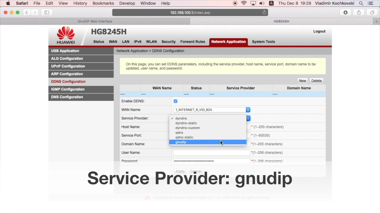Open ALG Configuration in sidebar

(x=81, y=59)
